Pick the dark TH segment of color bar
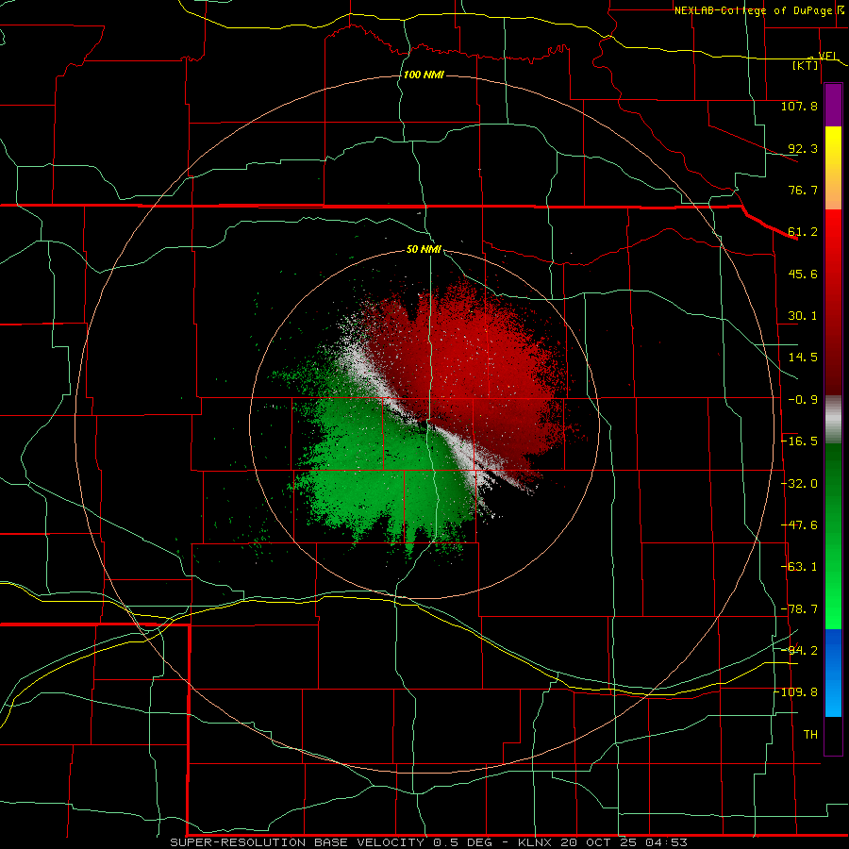Screen dimensions: 849x849 [833, 735]
